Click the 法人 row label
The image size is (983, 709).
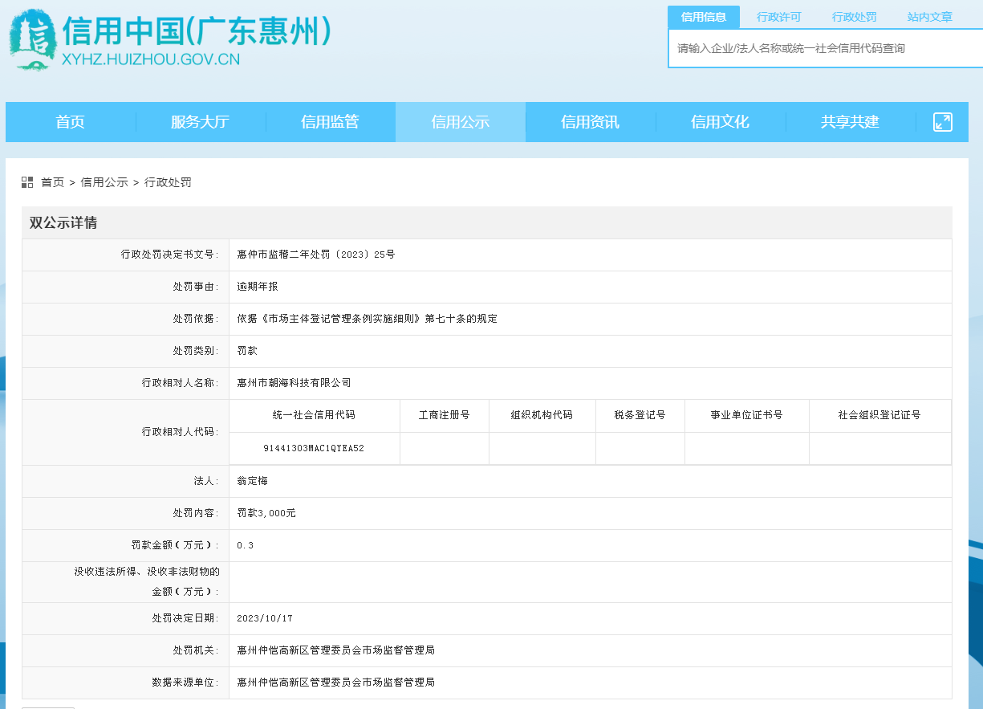click(206, 481)
